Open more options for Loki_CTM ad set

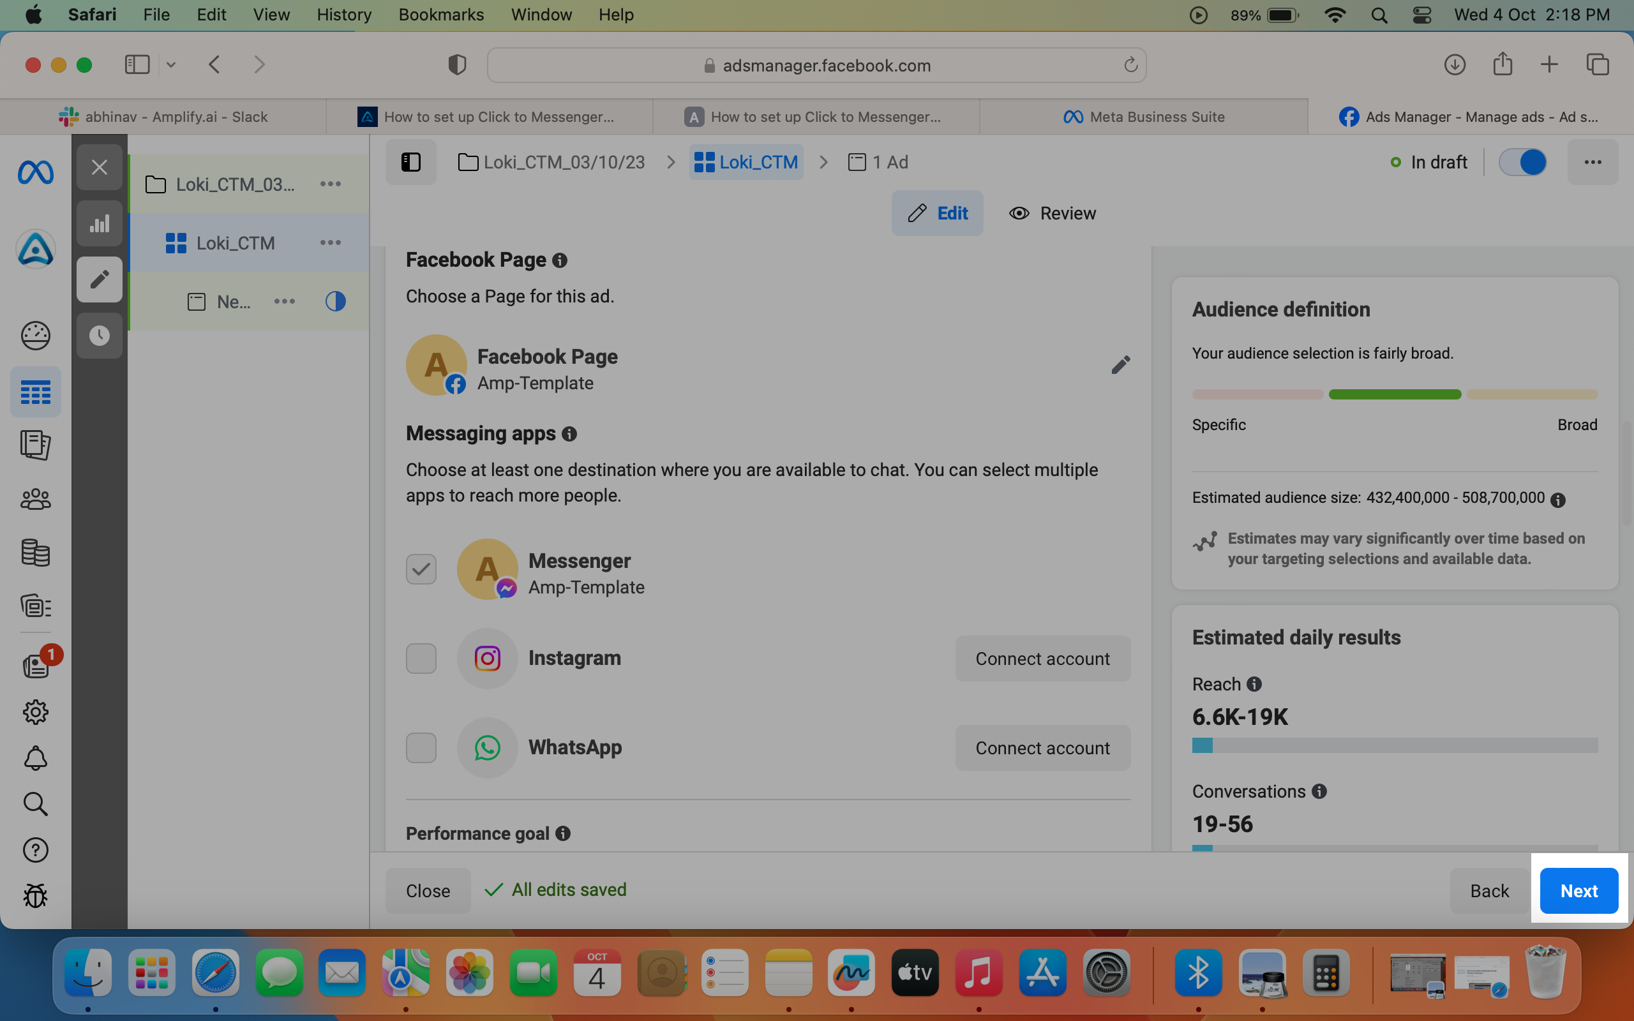point(330,242)
